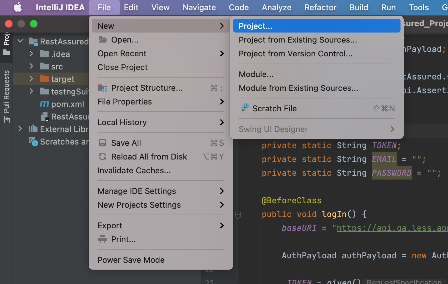448x284 pixels.
Task: Click the Scratch File icon in submenu
Action: pyautogui.click(x=245, y=108)
